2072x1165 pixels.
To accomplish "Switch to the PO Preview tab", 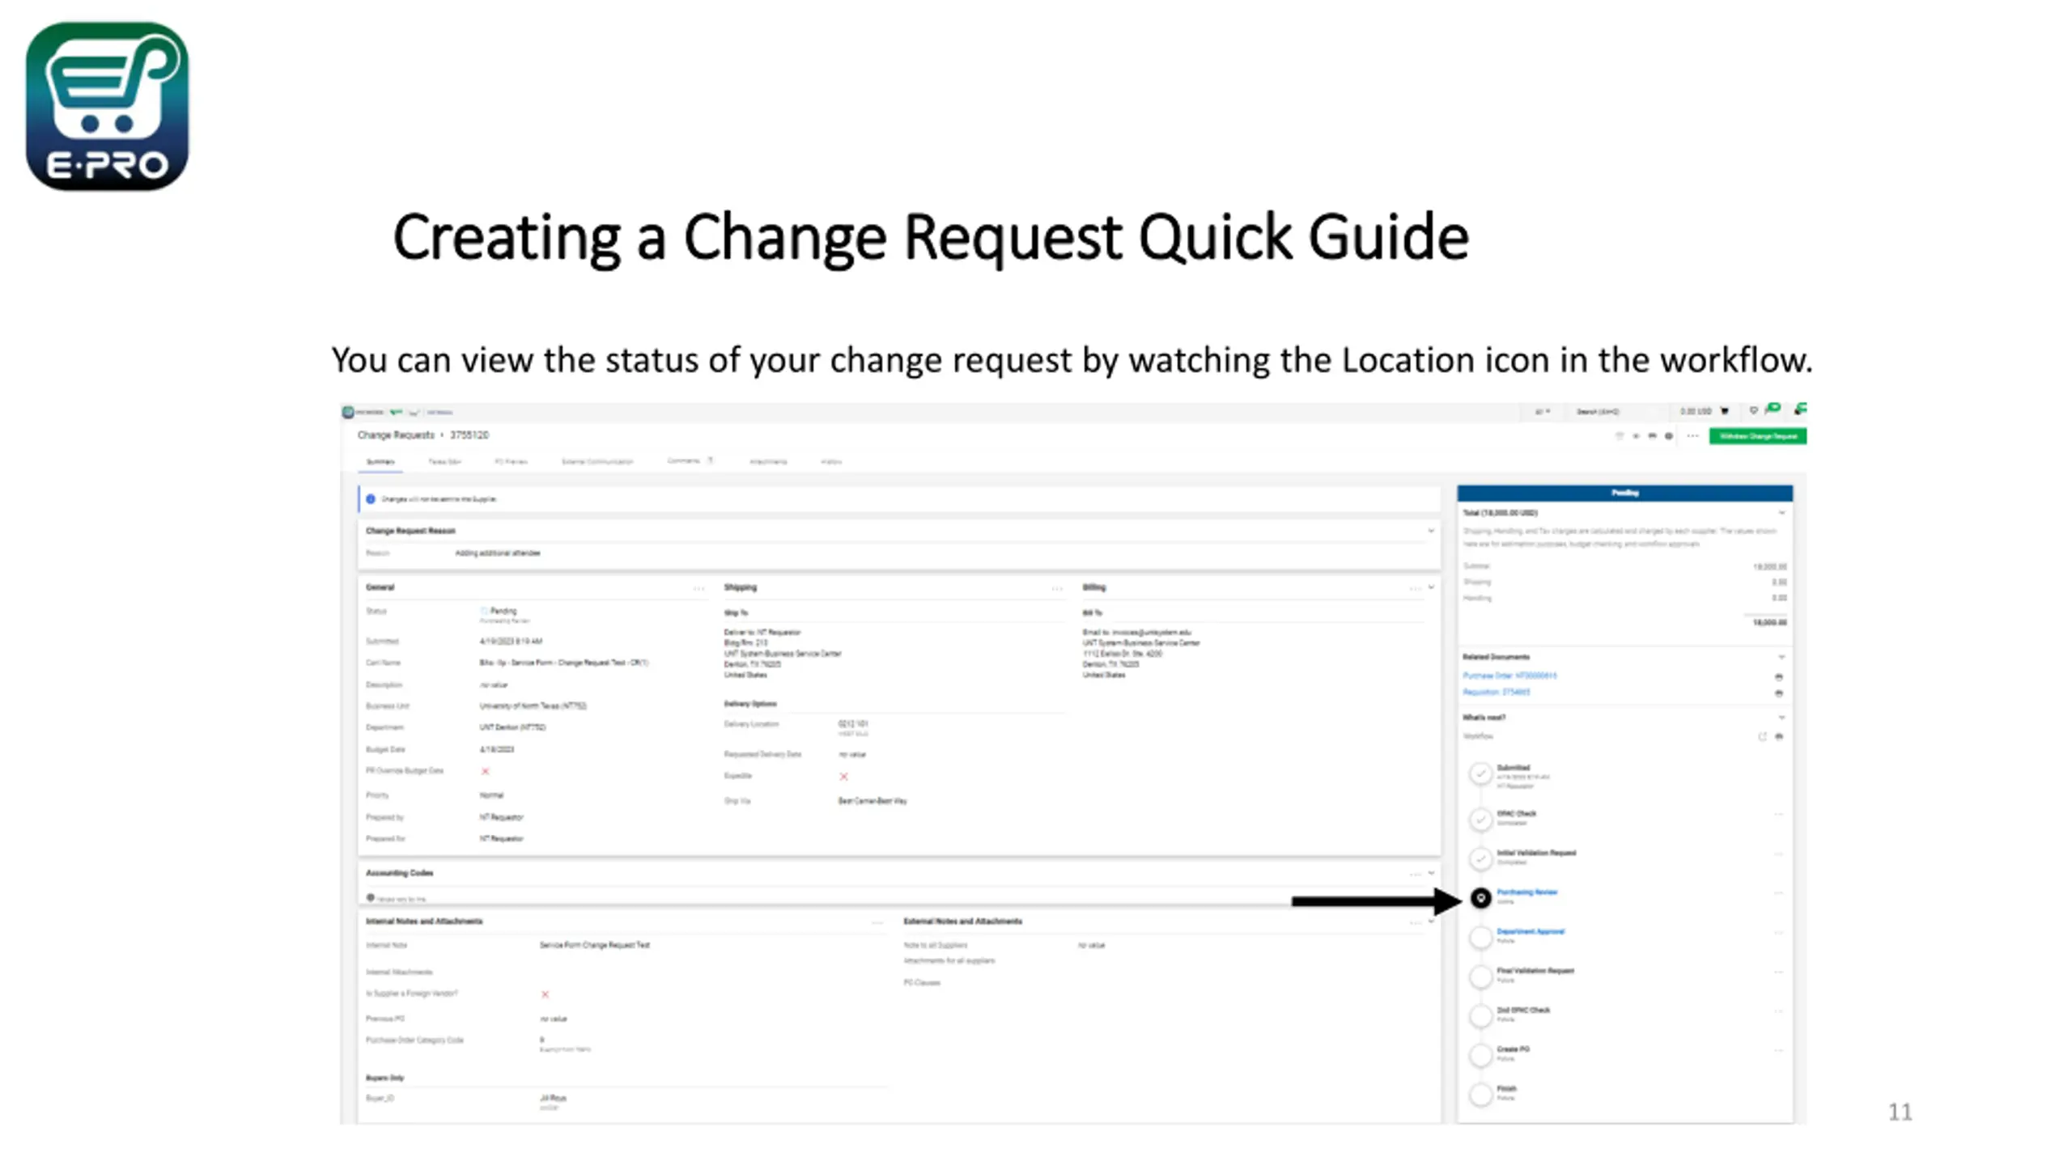I will [511, 462].
